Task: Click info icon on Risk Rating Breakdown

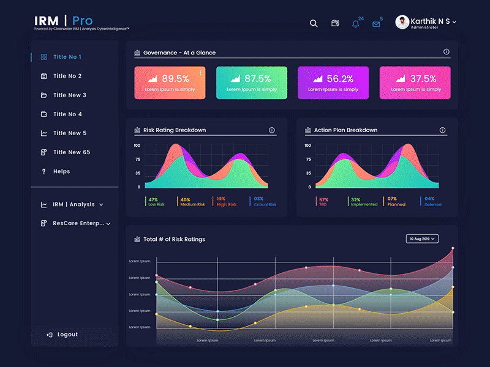Action: click(x=272, y=130)
